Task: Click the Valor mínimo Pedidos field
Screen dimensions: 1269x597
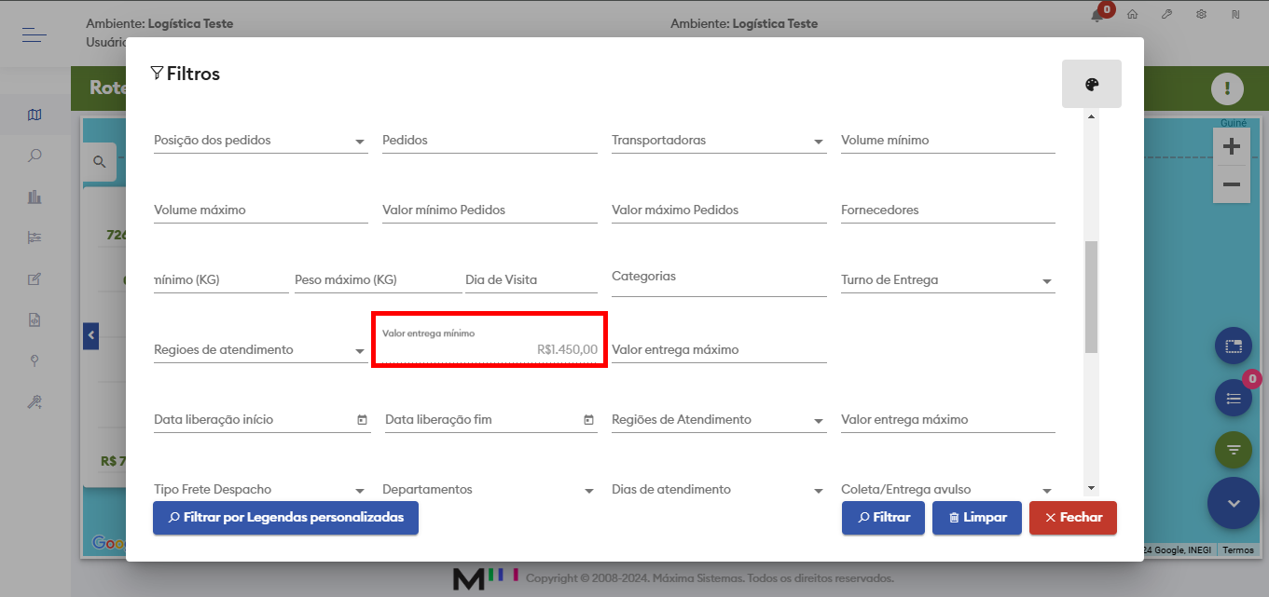Action: (490, 210)
